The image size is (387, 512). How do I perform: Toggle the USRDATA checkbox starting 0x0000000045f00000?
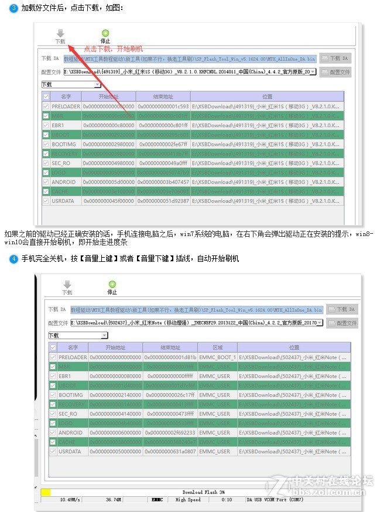point(46,201)
